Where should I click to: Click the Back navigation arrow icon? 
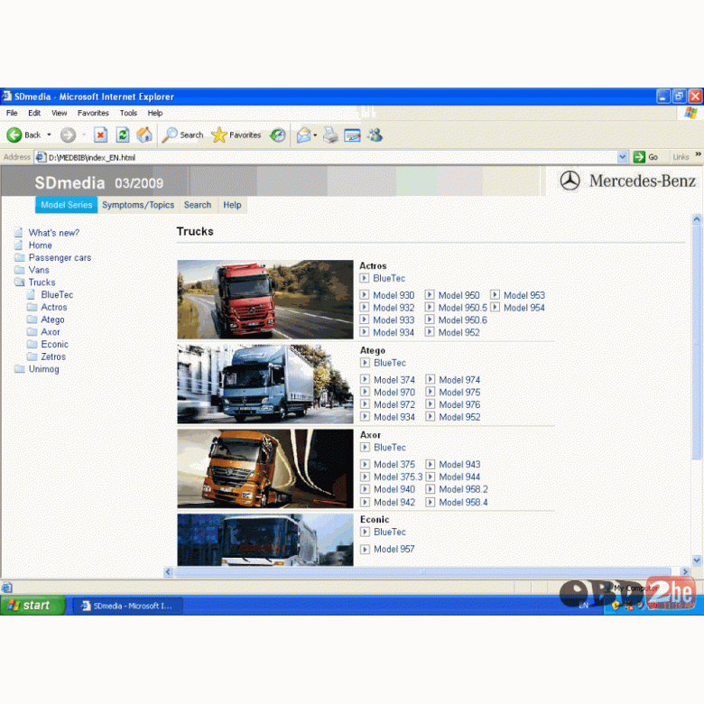pos(14,134)
